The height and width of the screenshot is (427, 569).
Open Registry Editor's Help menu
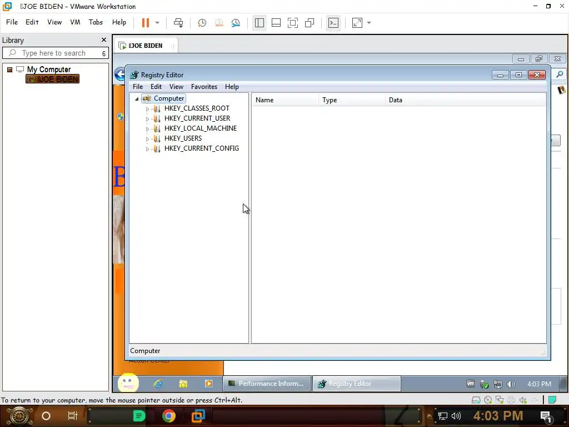232,87
